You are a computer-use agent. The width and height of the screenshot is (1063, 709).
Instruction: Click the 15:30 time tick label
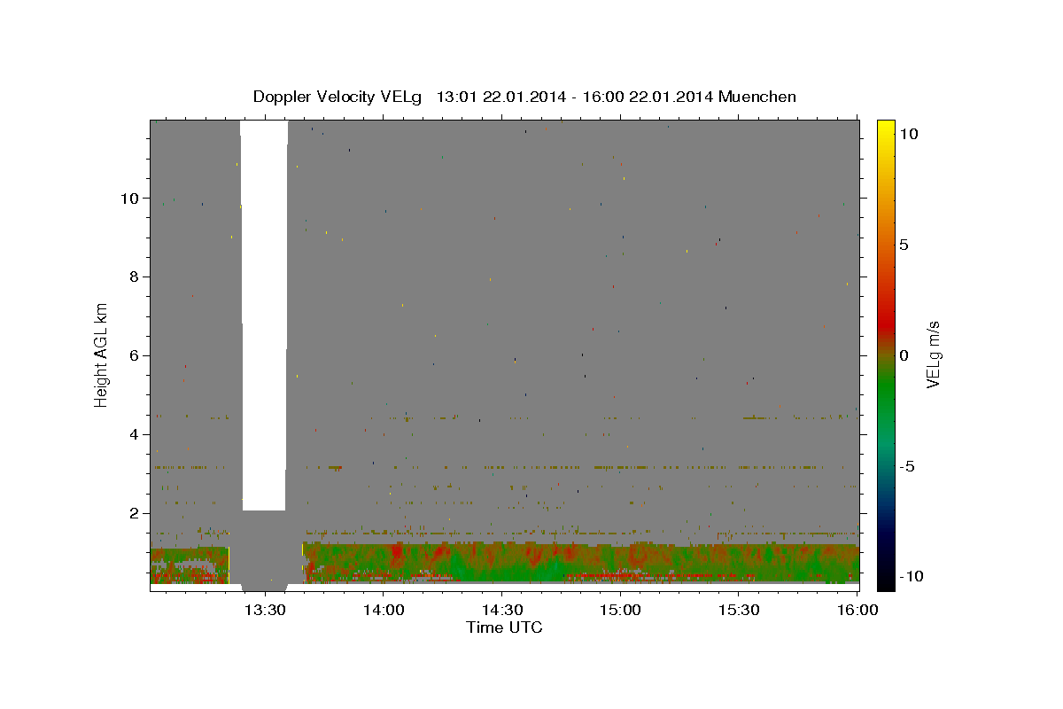point(739,610)
